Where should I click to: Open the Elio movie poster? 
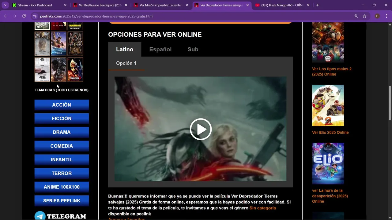[328, 163]
